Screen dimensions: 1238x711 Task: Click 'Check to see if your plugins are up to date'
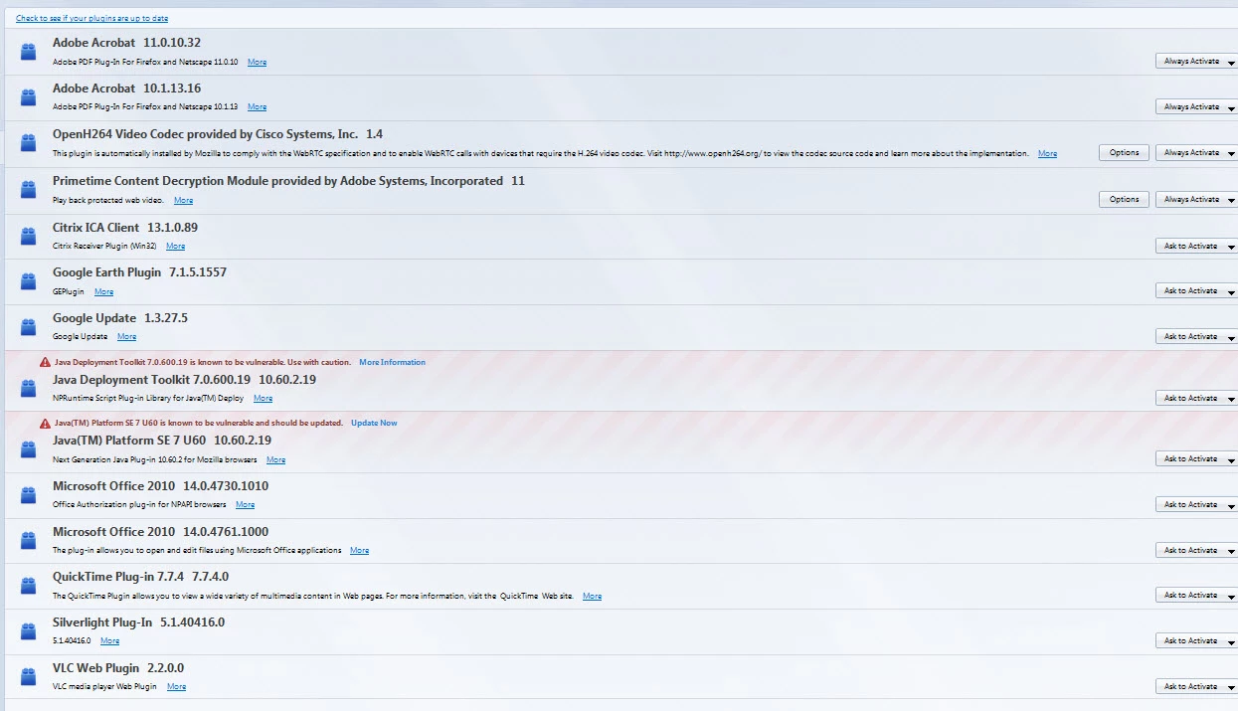pyautogui.click(x=91, y=18)
